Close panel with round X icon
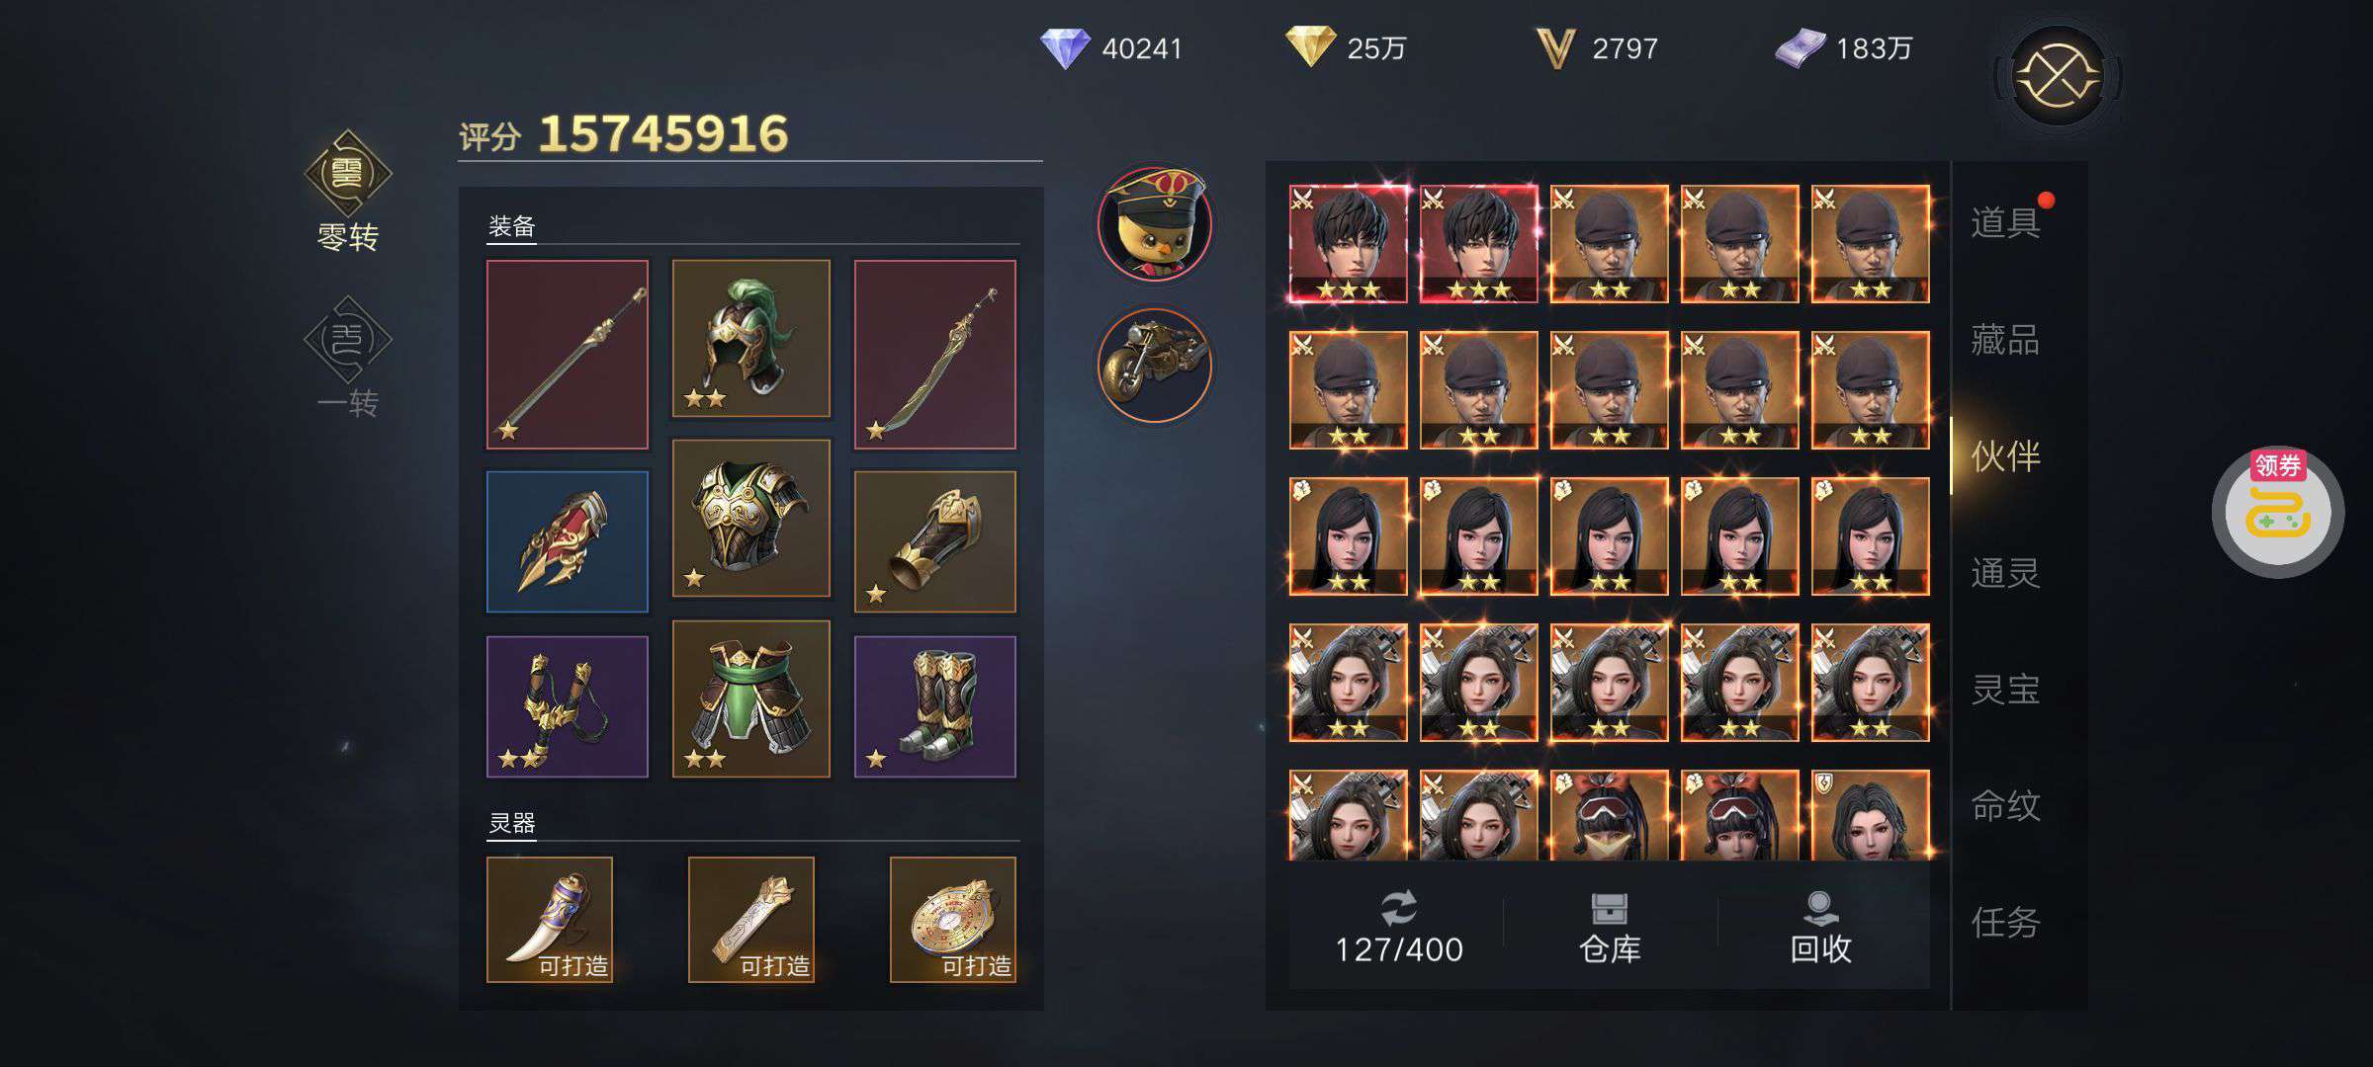The width and height of the screenshot is (2373, 1067). [2058, 75]
